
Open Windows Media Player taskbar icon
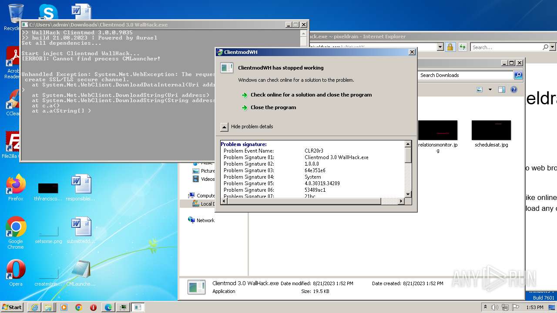64,307
